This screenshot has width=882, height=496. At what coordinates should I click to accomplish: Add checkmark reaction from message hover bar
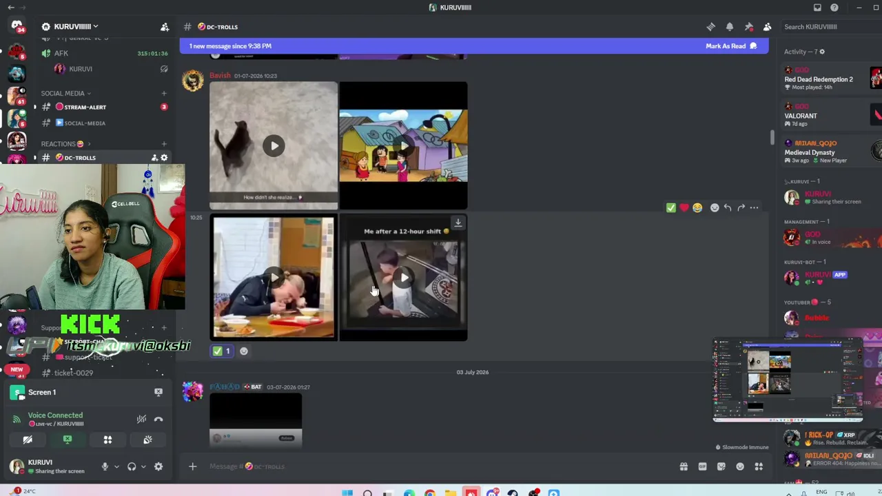[671, 207]
